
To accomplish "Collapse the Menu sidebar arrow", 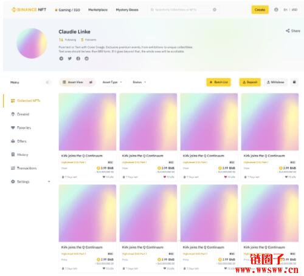I will coord(47,82).
